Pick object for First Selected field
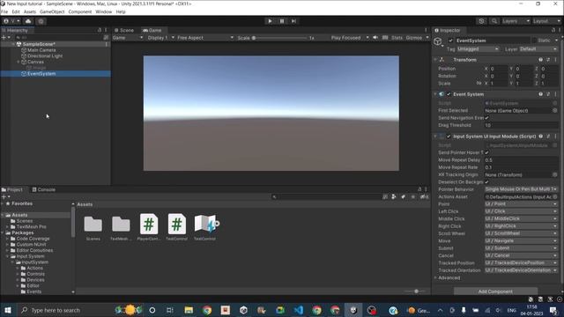564x317 pixels. [x=555, y=111]
